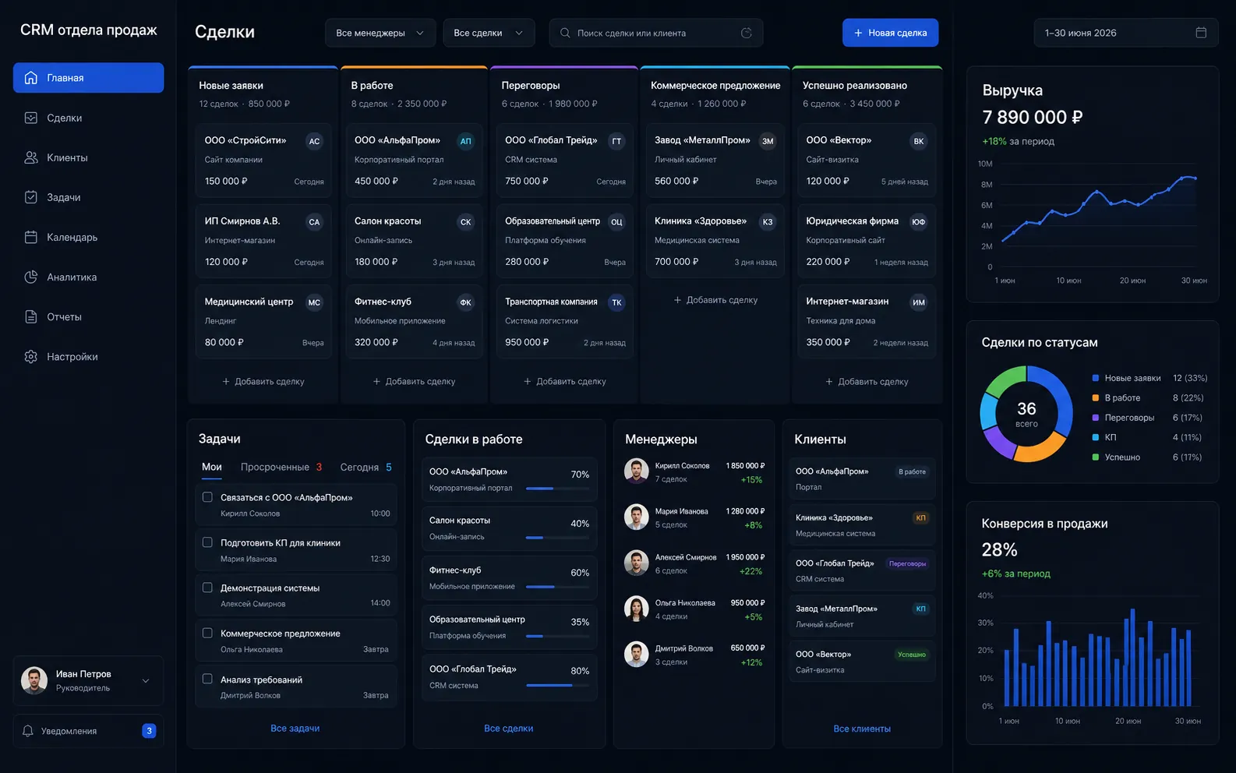The height and width of the screenshot is (773, 1236).
Task: Click the Уведомления bell icon
Action: tap(28, 731)
